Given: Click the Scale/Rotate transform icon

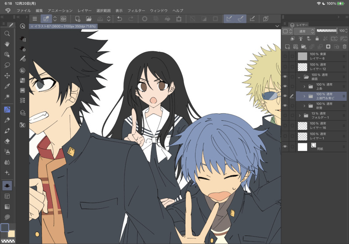Looking at the screenshot, I should point(179,19).
